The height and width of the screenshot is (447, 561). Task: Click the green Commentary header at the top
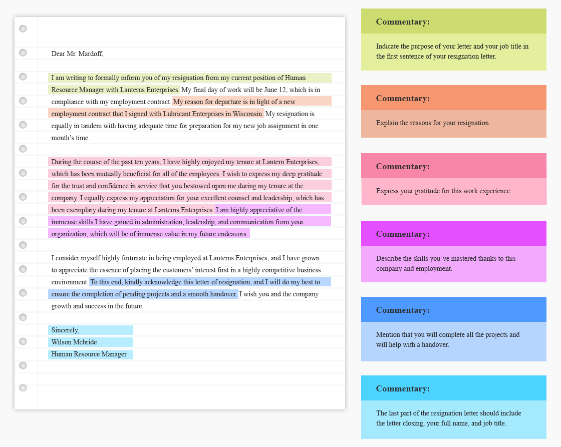(453, 22)
